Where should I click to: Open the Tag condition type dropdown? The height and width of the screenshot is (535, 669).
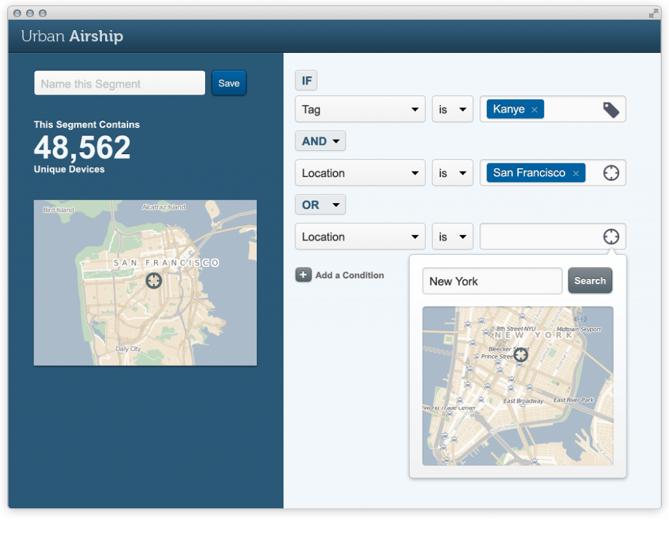pyautogui.click(x=360, y=109)
